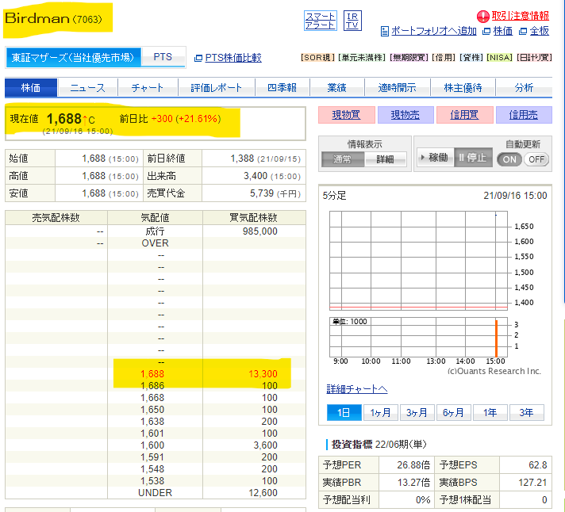Set information display to 通常

[342, 159]
